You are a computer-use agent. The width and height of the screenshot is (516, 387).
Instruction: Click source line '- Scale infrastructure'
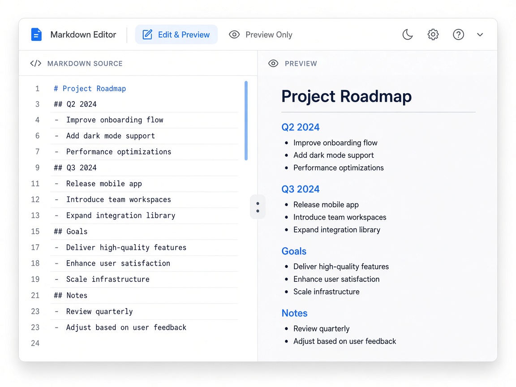102,279
